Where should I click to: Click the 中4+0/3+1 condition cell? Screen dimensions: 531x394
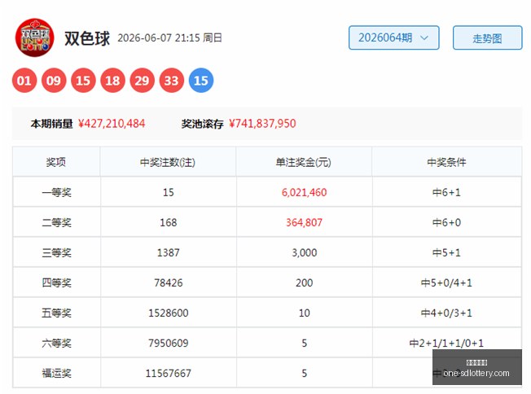click(x=446, y=313)
